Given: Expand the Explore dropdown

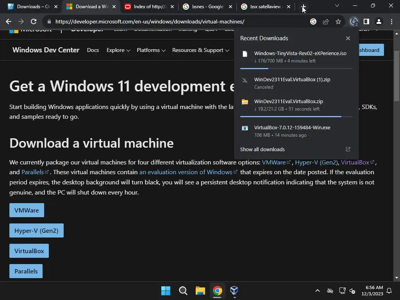Looking at the screenshot, I should pos(118,50).
